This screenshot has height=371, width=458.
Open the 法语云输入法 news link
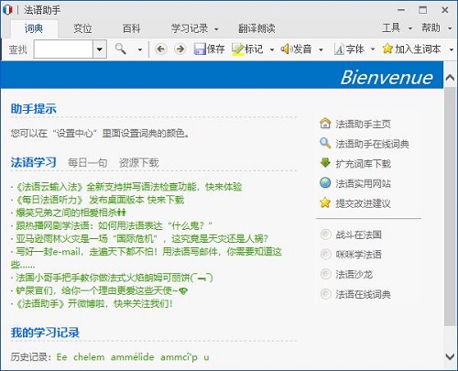click(128, 187)
